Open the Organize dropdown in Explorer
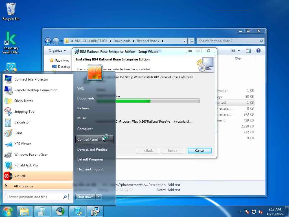 [57, 51]
